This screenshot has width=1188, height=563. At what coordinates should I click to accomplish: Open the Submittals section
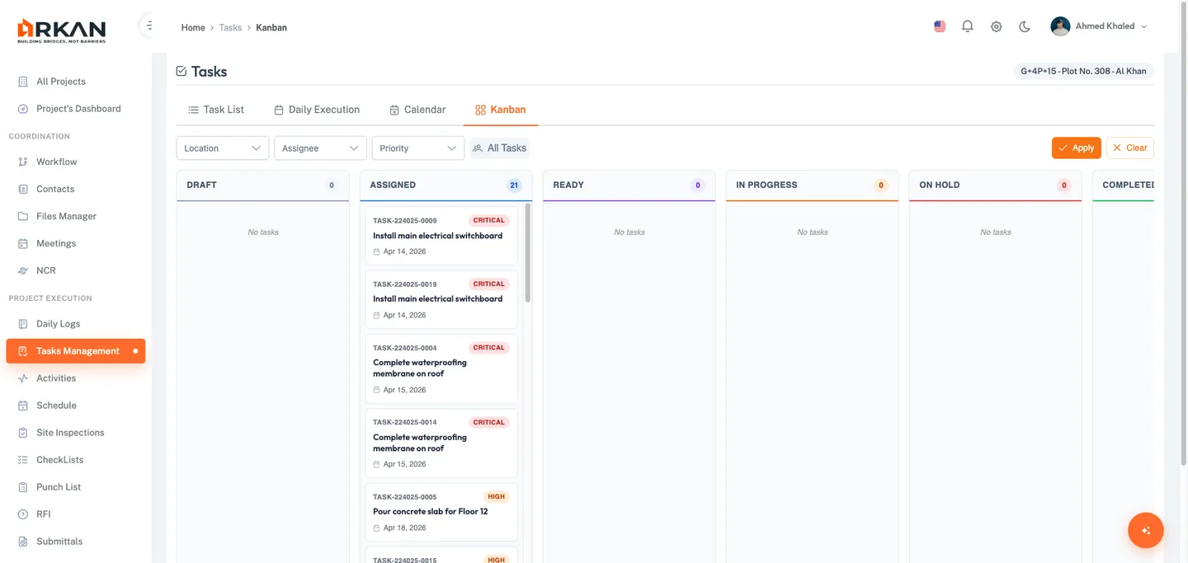(59, 541)
